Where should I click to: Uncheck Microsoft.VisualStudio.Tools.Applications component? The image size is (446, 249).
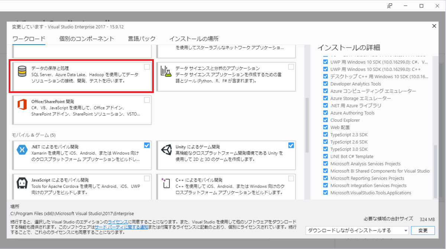(326, 193)
